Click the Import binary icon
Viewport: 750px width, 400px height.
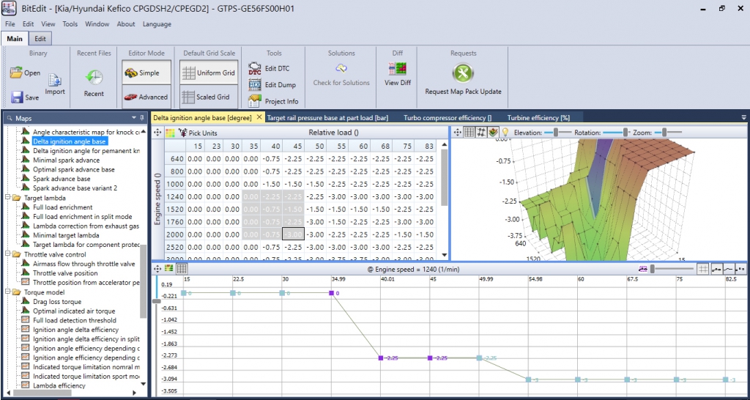55,81
